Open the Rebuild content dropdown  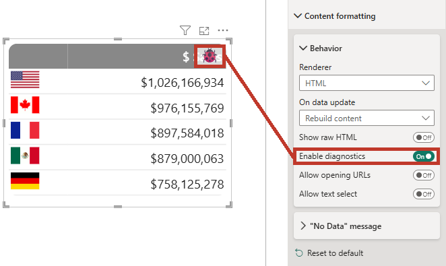[367, 118]
